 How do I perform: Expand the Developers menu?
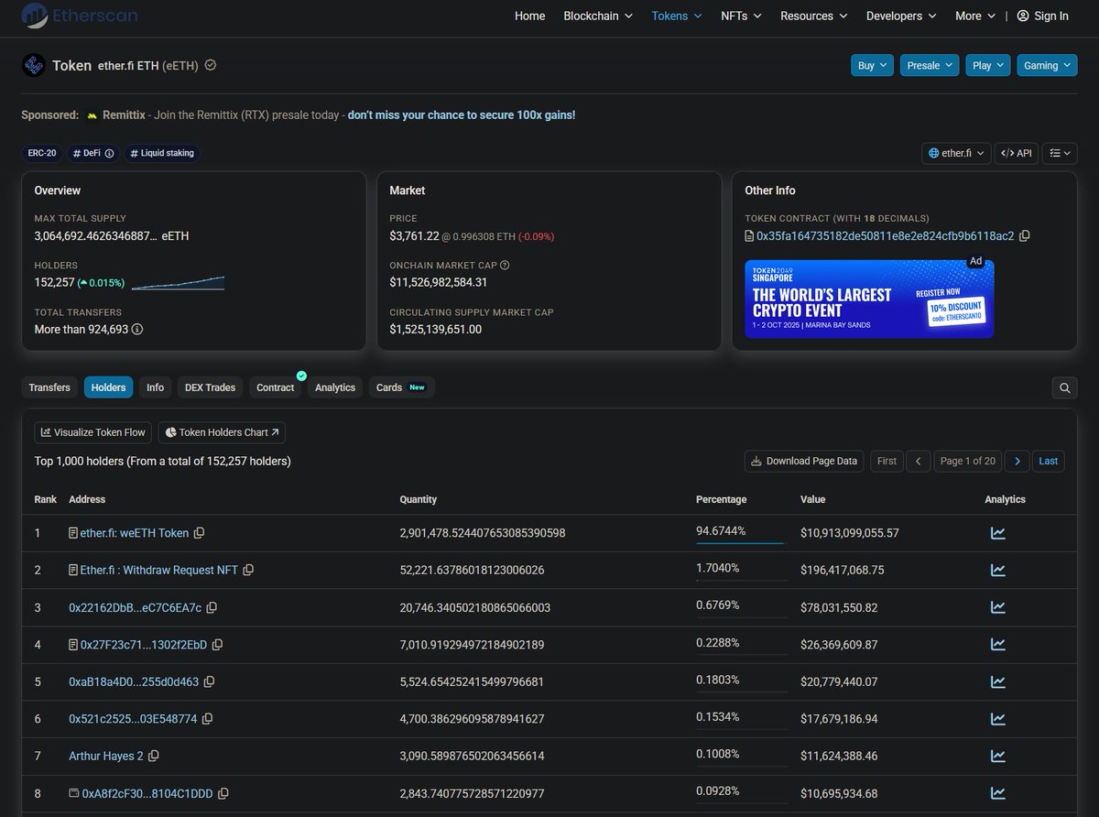[x=901, y=16]
